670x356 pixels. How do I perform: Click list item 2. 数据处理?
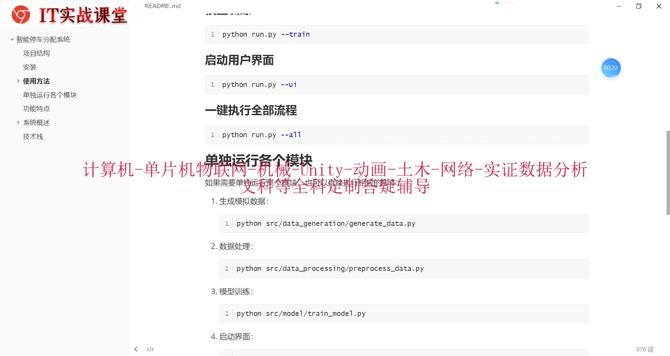[x=232, y=246]
